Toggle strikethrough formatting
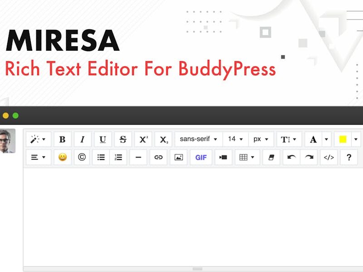 click(123, 139)
